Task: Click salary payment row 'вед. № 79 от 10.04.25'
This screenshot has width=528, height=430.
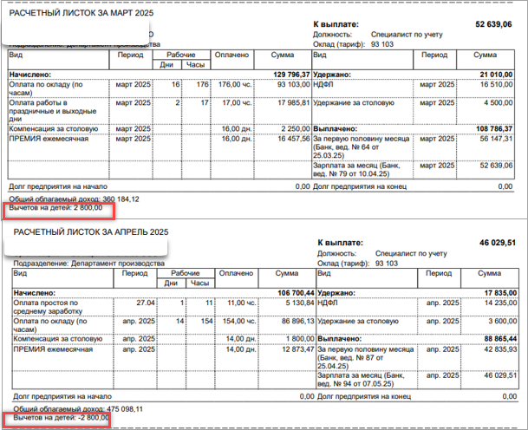Action: coord(351,174)
